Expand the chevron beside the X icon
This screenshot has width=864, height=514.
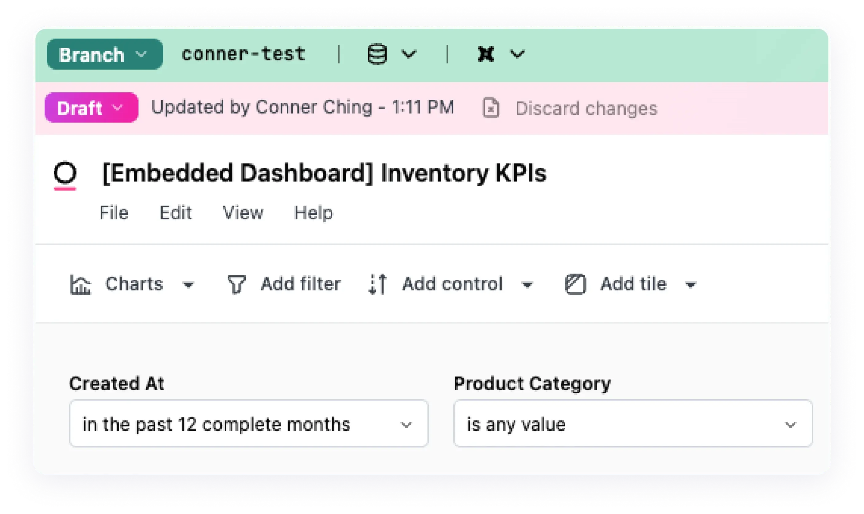coord(517,54)
